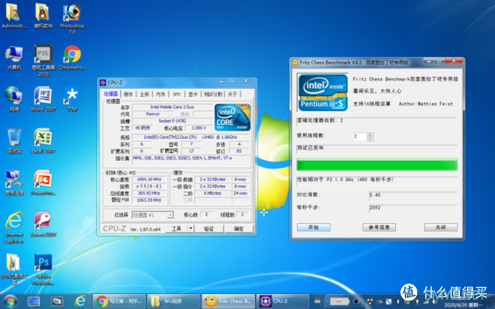Launch the TIM desktop shortcut
This screenshot has height=309, width=495.
pos(72,99)
